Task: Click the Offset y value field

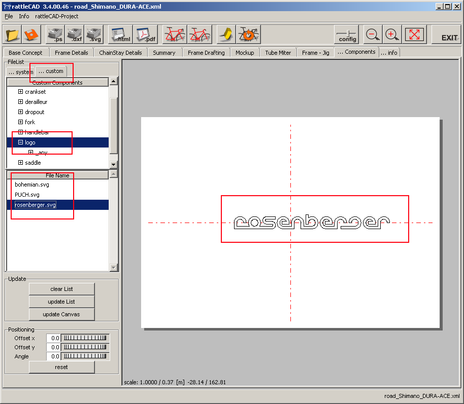Action: pos(54,347)
